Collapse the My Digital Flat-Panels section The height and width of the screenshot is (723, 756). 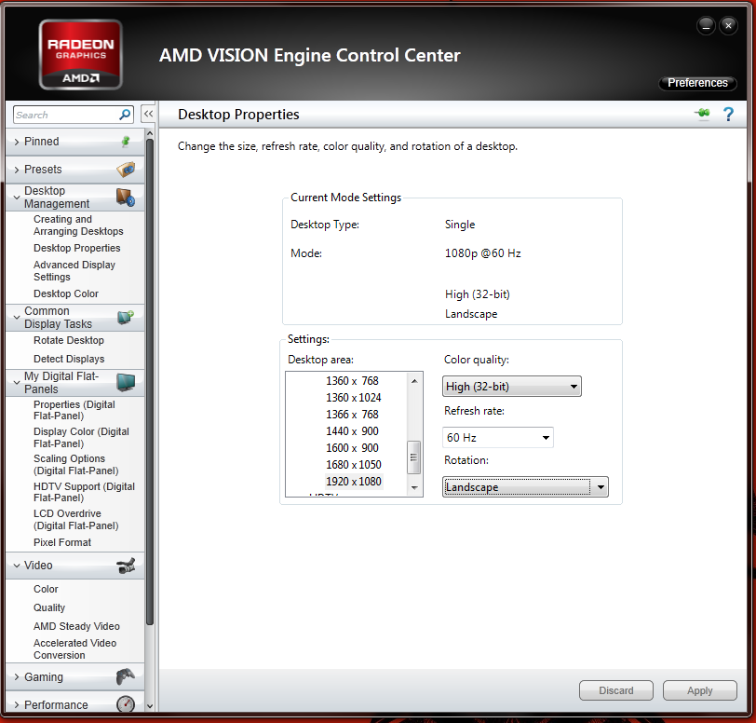click(17, 382)
